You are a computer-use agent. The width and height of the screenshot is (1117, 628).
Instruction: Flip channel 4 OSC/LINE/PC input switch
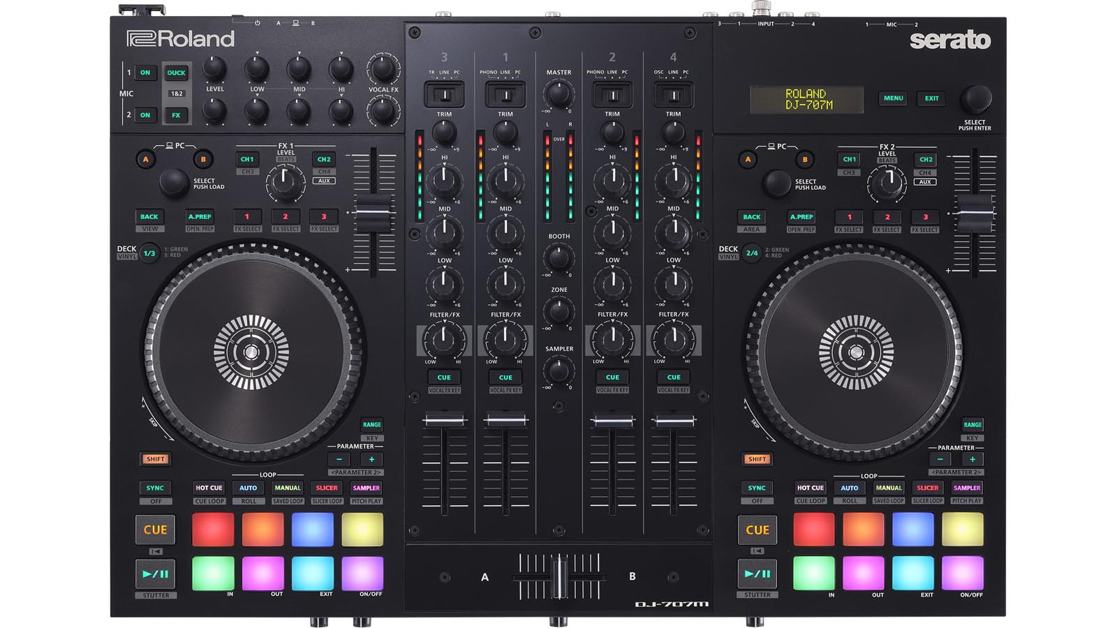[x=674, y=94]
